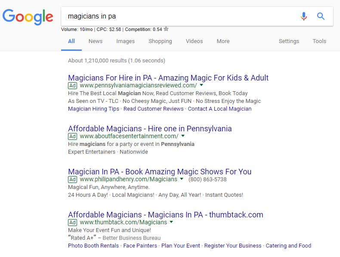The height and width of the screenshot is (257, 340).
Task: Follow the Contact A Local Magician sitelink
Action: click(x=219, y=109)
